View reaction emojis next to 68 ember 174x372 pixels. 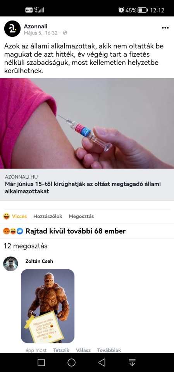point(13,231)
